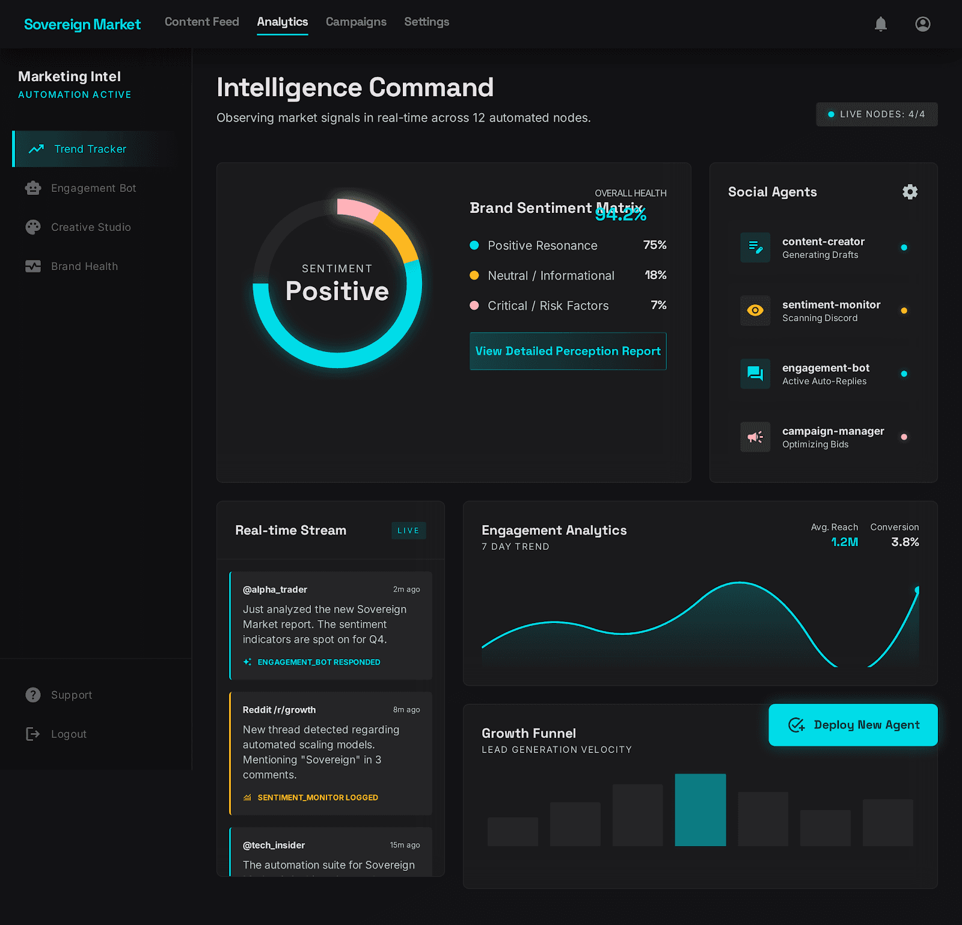Toggle the engagement-bot active status indicator
Viewport: 962px width, 925px height.
click(x=904, y=373)
